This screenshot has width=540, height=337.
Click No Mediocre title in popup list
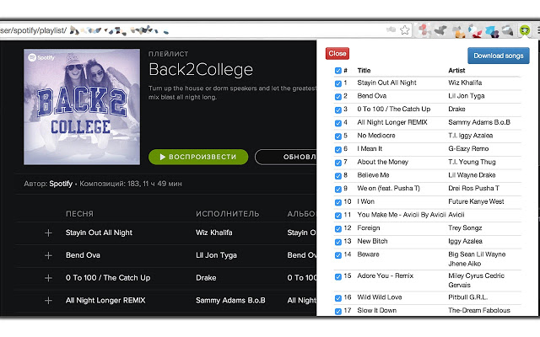pos(376,136)
